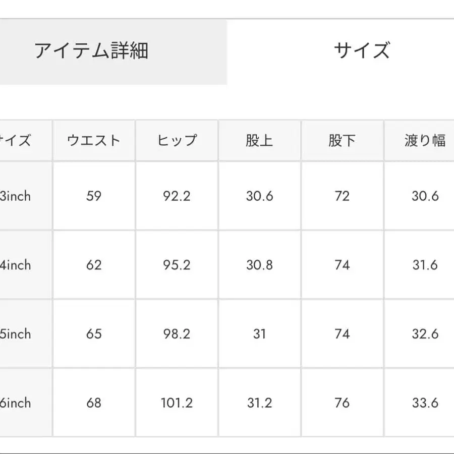Select the 4inch size row label
The width and height of the screenshot is (454, 454).
pos(15,265)
